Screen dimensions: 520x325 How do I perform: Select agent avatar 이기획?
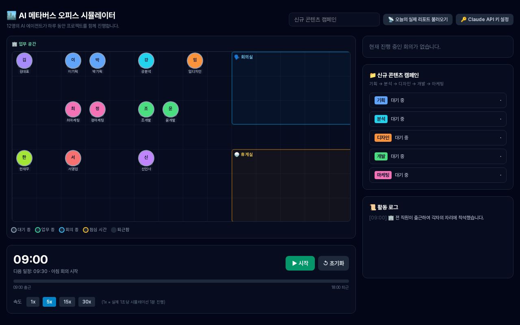(73, 61)
